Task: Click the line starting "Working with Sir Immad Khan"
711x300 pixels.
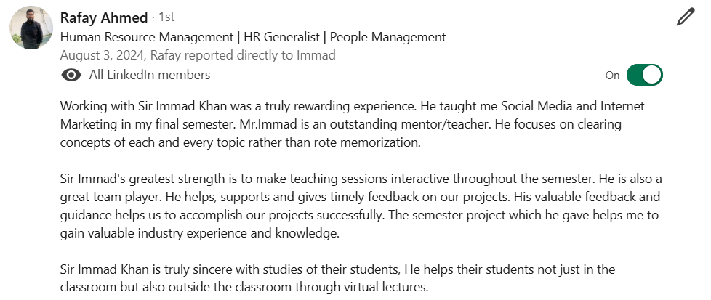Action: tap(352, 106)
